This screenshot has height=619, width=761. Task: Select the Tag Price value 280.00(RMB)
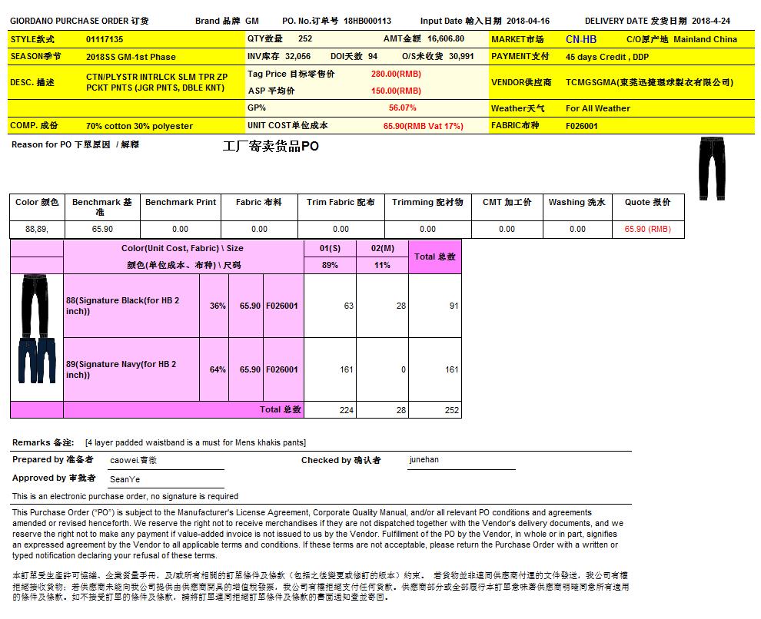tap(396, 74)
